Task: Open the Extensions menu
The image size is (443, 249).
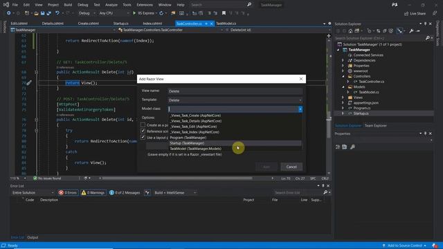Action: pyautogui.click(x=145, y=5)
